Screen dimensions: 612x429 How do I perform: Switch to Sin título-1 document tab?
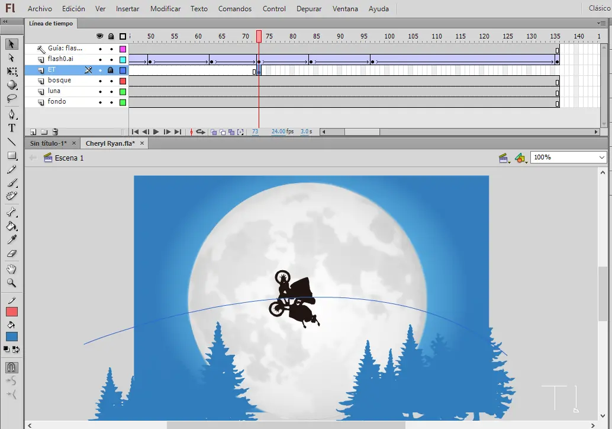(x=49, y=143)
